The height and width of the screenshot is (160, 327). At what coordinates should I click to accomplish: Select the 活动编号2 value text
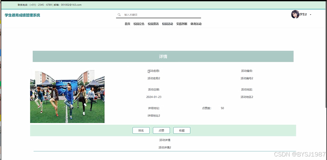coord(247,78)
